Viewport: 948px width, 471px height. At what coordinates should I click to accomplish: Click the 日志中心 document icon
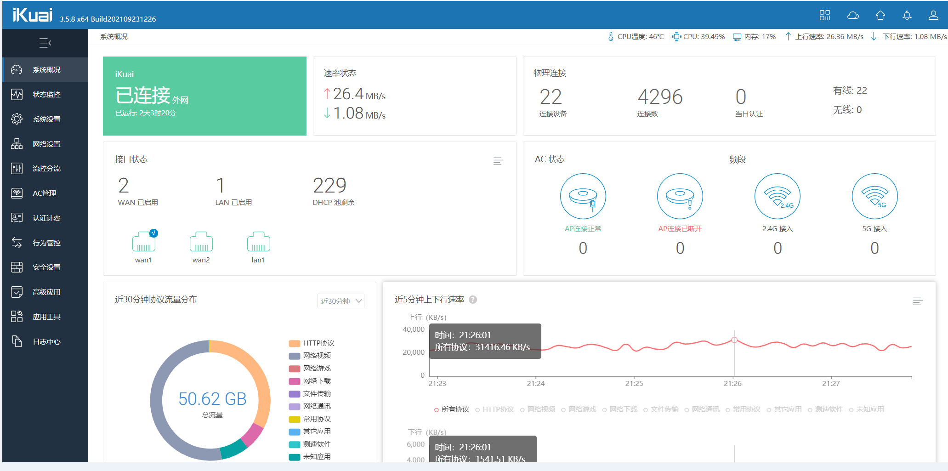[x=17, y=341]
